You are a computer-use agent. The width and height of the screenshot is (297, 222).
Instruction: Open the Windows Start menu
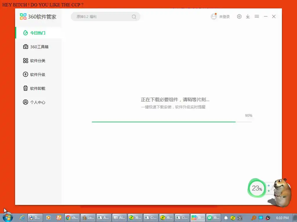pyautogui.click(x=8, y=218)
